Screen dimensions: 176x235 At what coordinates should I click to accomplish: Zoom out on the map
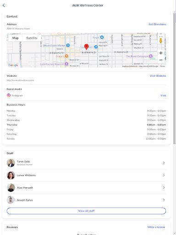point(161,60)
